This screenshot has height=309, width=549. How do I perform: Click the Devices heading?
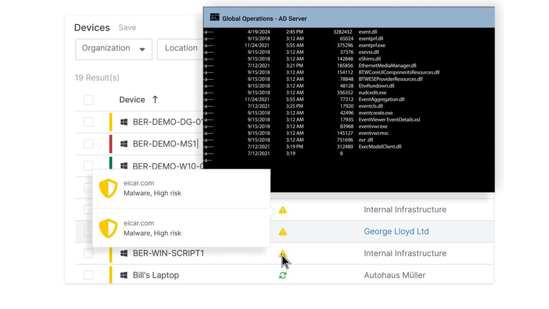pos(92,27)
